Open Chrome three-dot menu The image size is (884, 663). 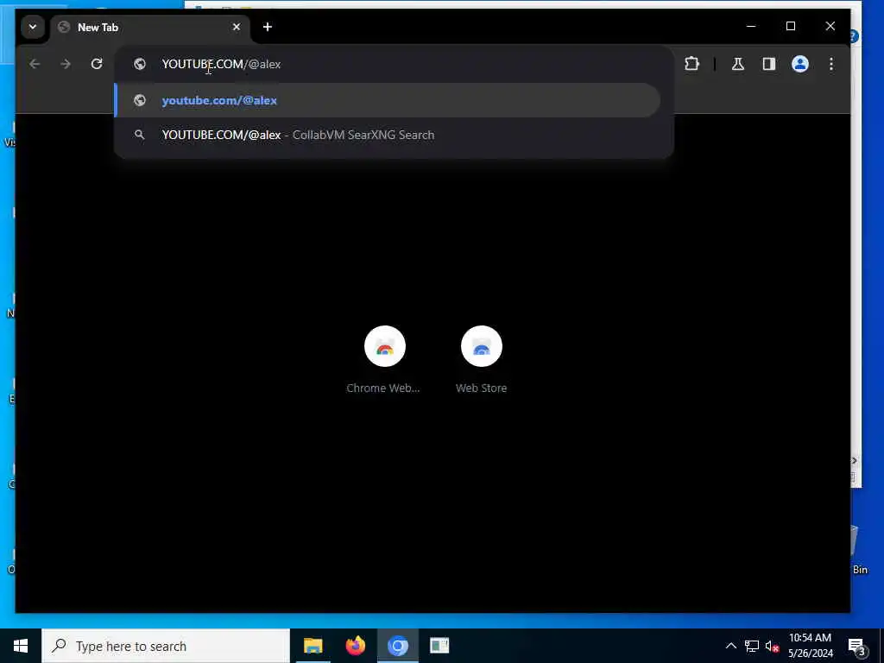coord(831,64)
